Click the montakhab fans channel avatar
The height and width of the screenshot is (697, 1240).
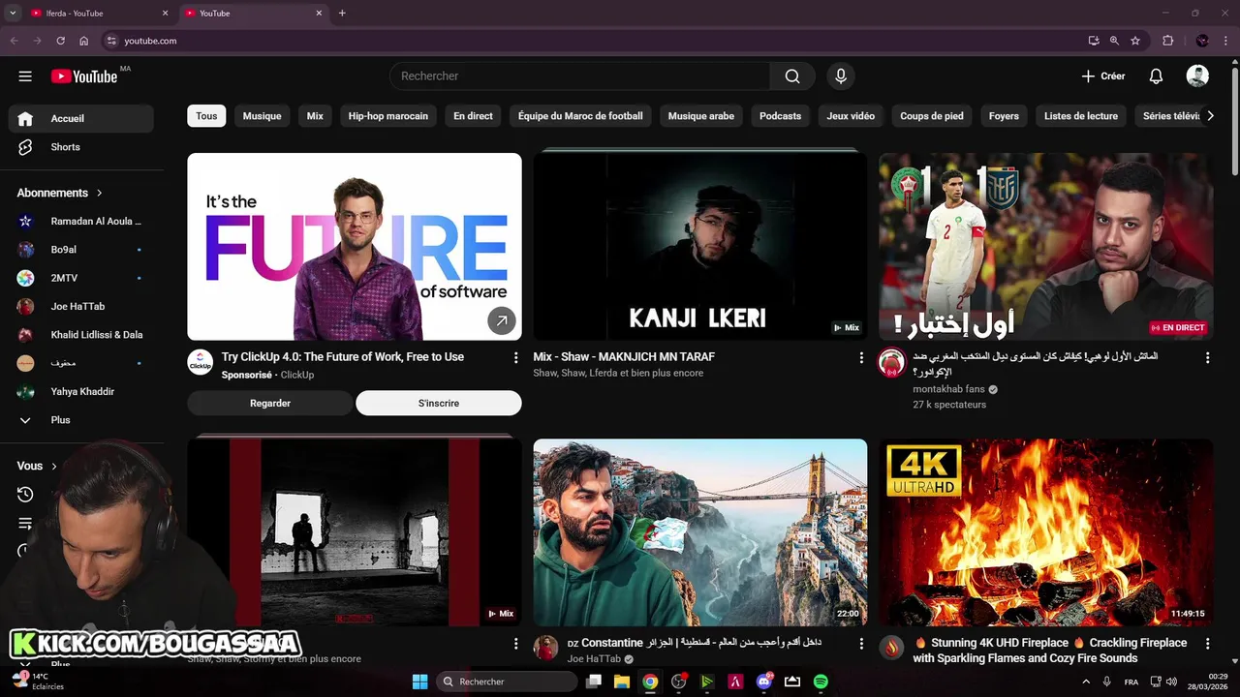click(891, 363)
